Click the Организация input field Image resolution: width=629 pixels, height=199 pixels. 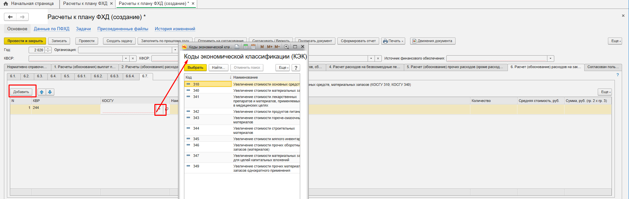[x=125, y=50]
